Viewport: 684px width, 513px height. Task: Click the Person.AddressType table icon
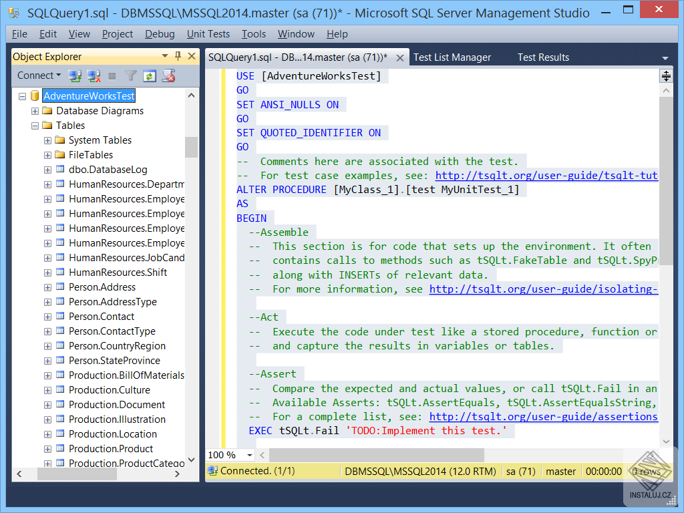tap(60, 301)
